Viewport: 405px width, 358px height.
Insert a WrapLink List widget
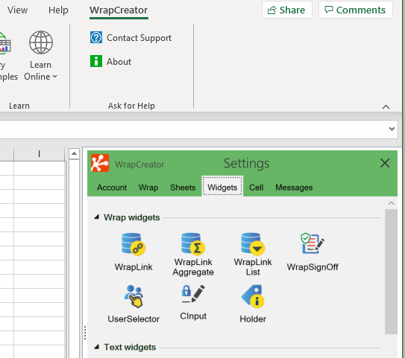tap(253, 255)
